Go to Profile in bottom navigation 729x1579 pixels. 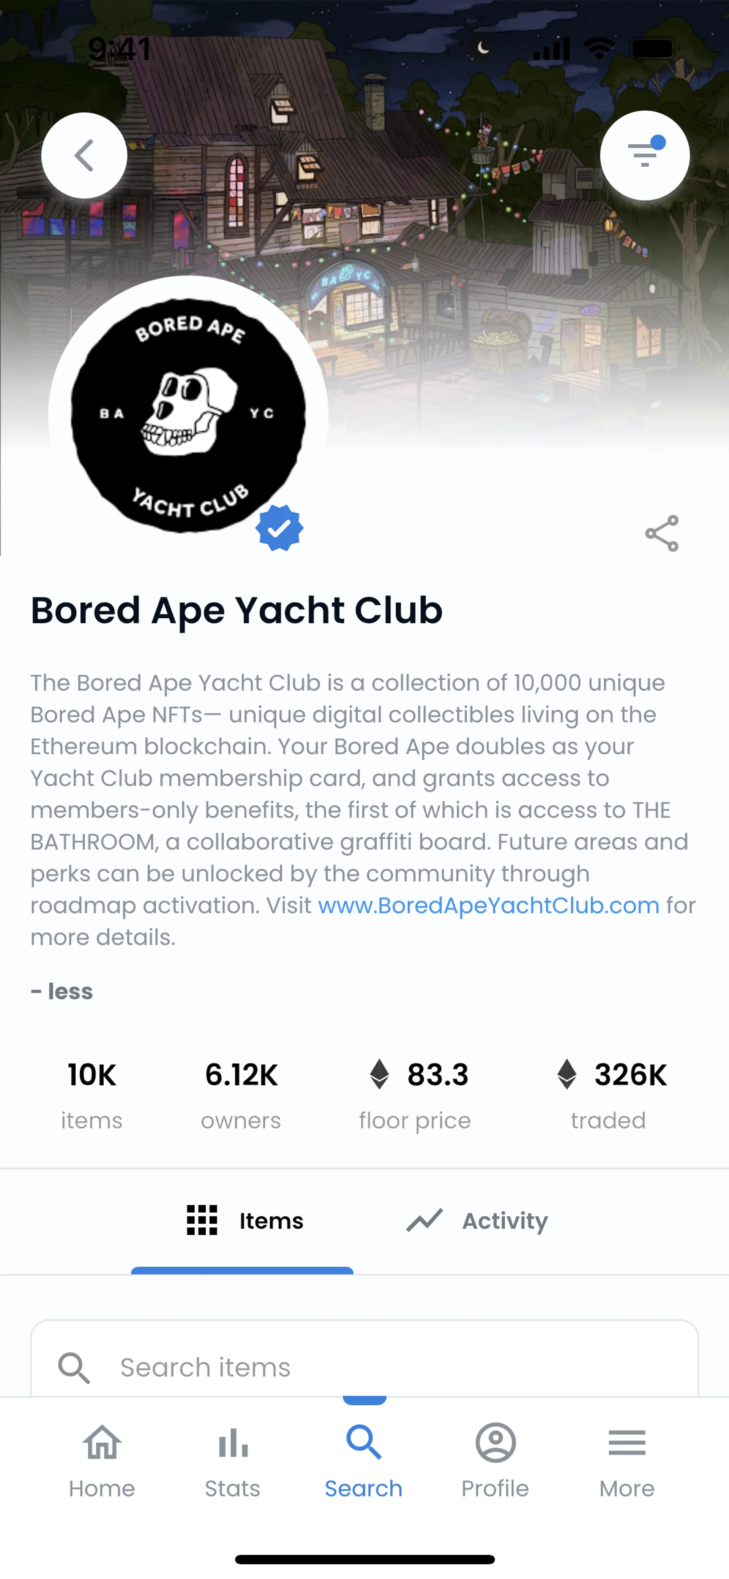[x=495, y=1461]
